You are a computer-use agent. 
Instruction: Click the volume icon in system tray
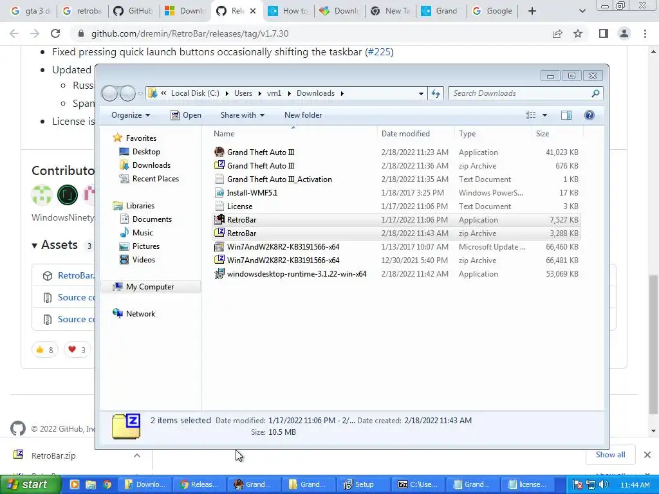604,485
